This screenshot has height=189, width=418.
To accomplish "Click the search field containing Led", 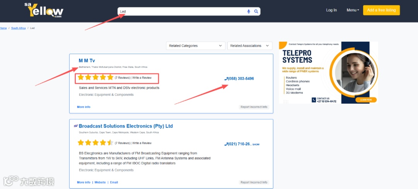I will [x=189, y=12].
